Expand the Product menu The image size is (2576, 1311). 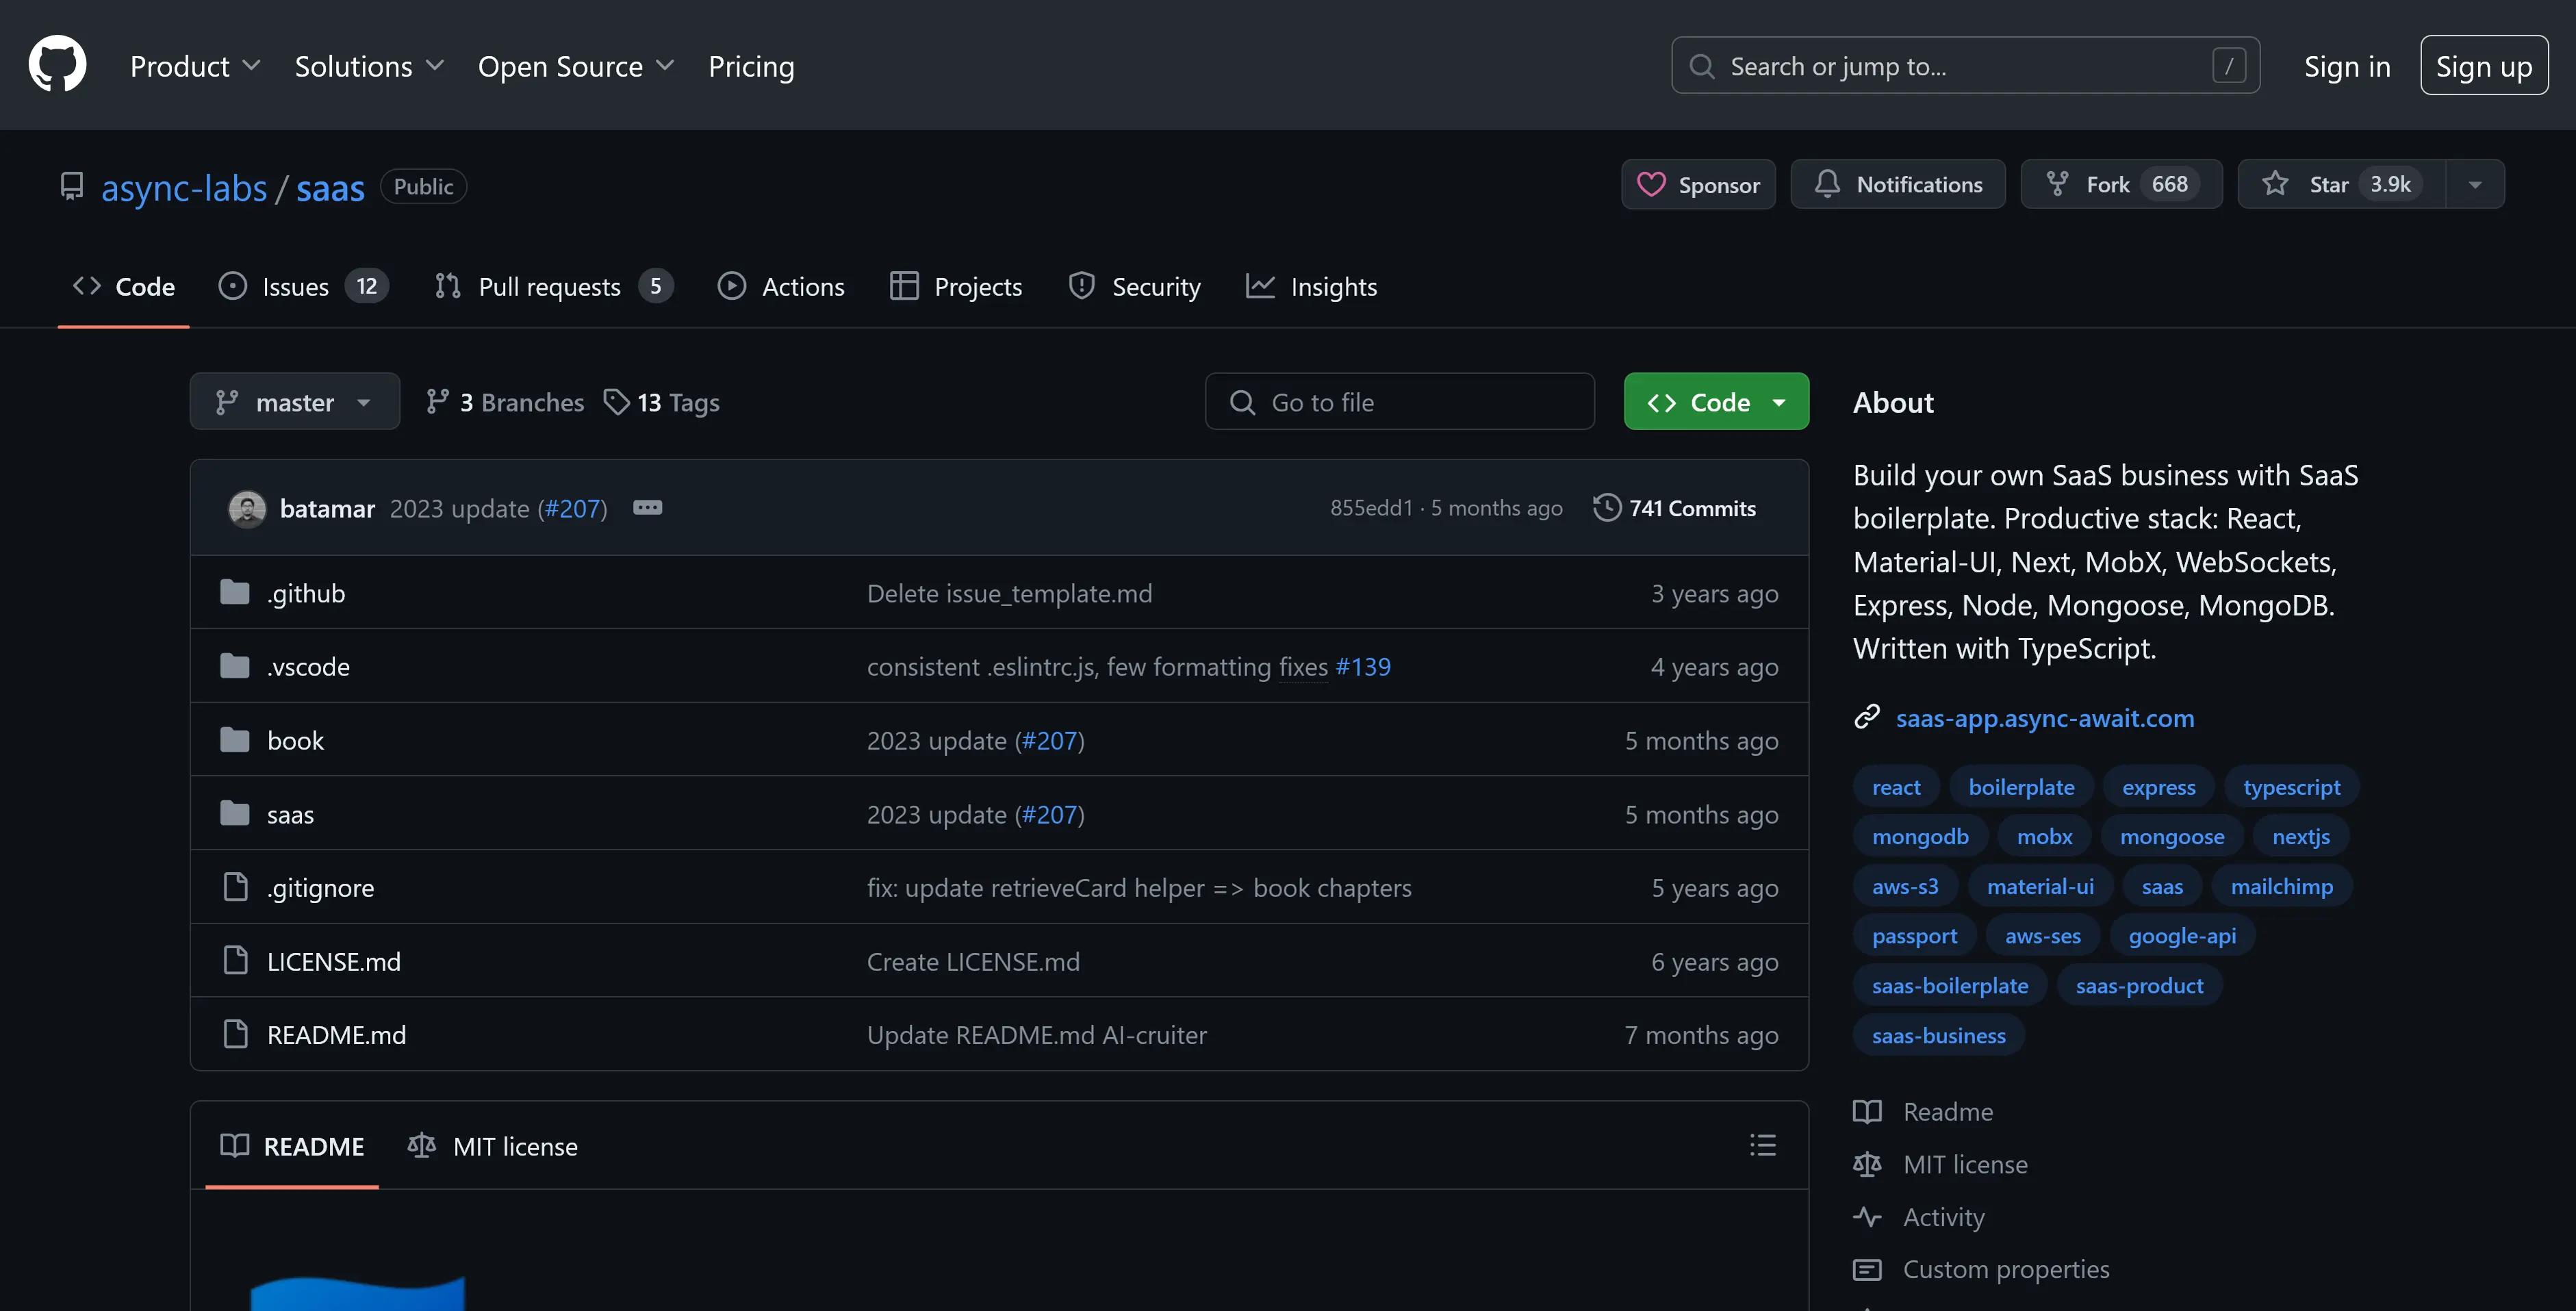click(195, 66)
